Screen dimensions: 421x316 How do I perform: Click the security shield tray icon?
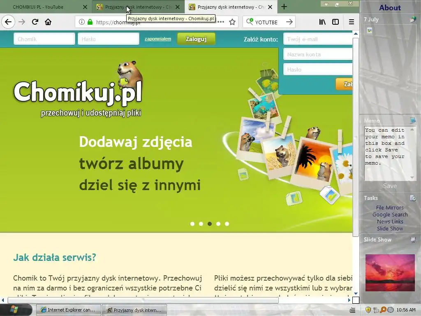coord(368,310)
